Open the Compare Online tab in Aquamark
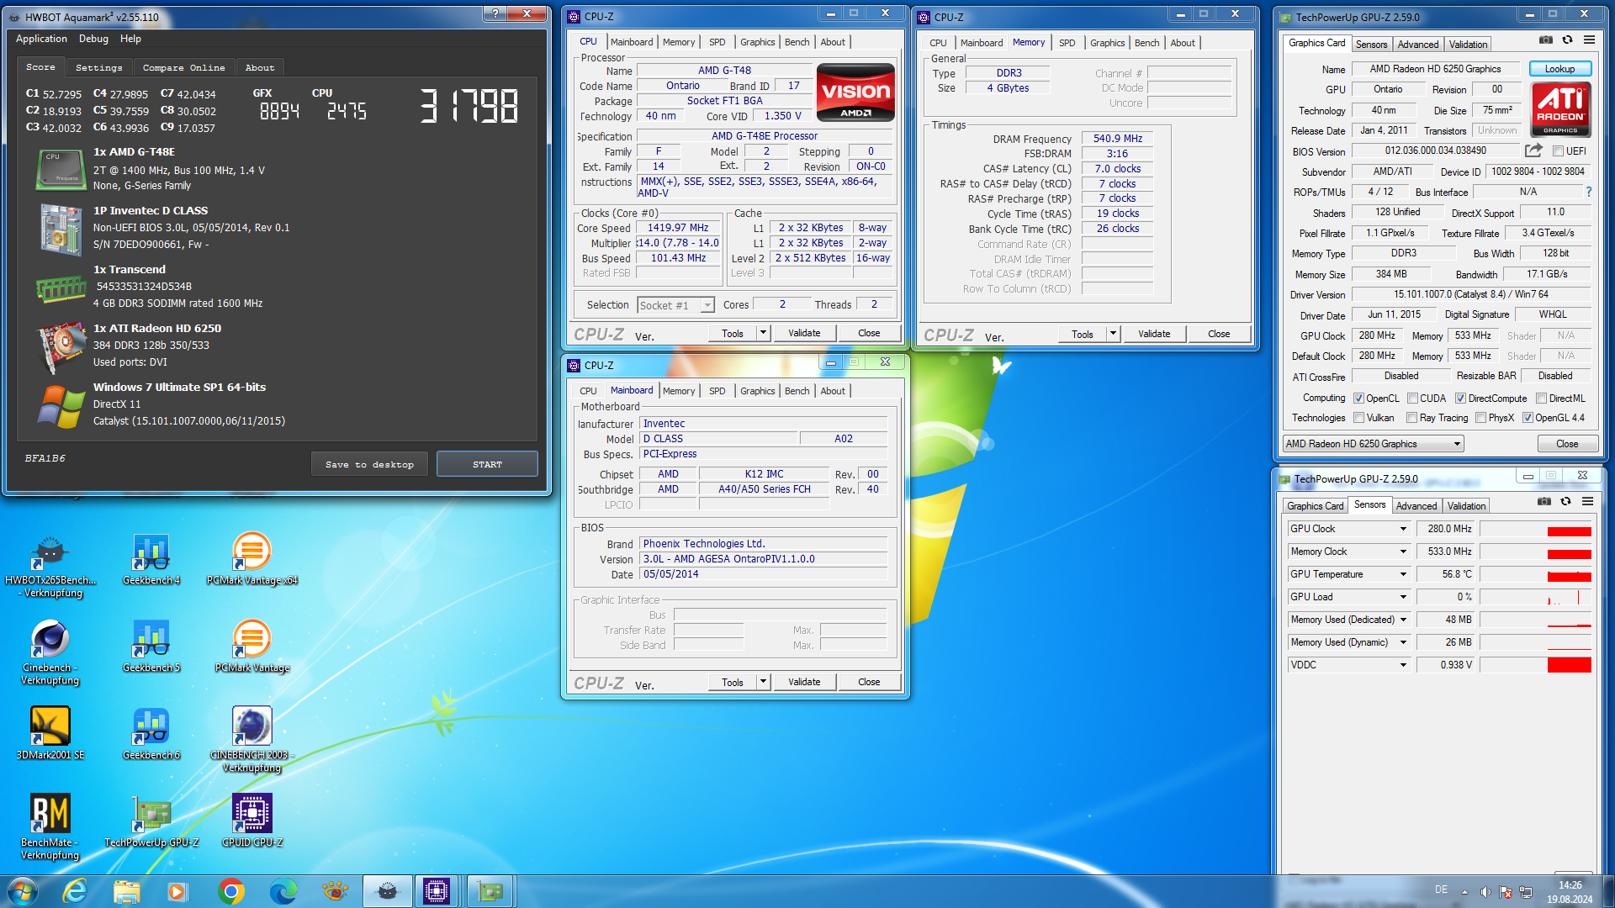Image resolution: width=1615 pixels, height=908 pixels. click(x=183, y=67)
